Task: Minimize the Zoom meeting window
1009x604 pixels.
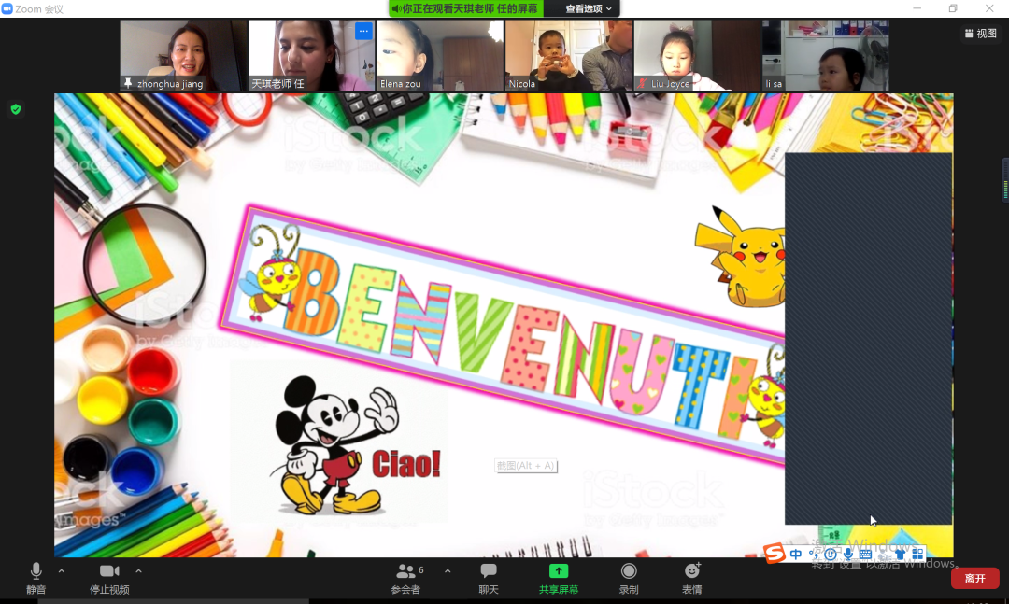Action: (917, 8)
